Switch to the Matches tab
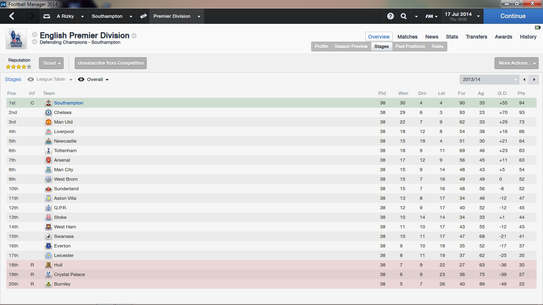This screenshot has width=543, height=305. 407,37
